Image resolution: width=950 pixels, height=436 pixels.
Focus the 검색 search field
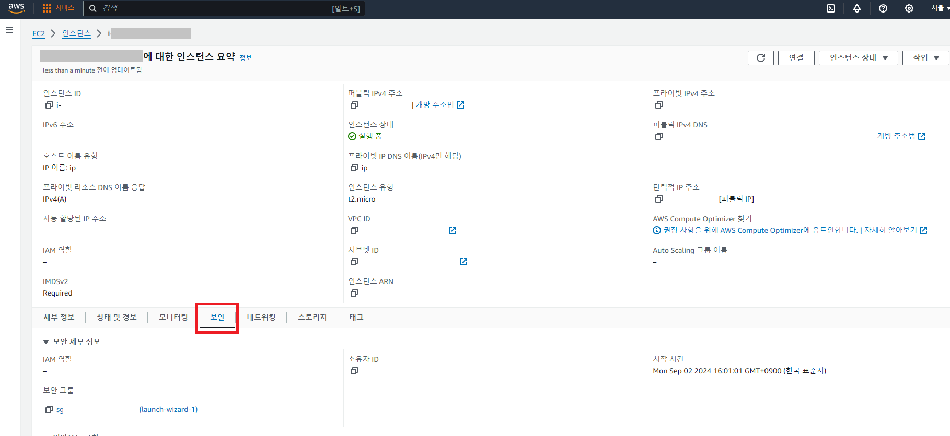tap(224, 8)
